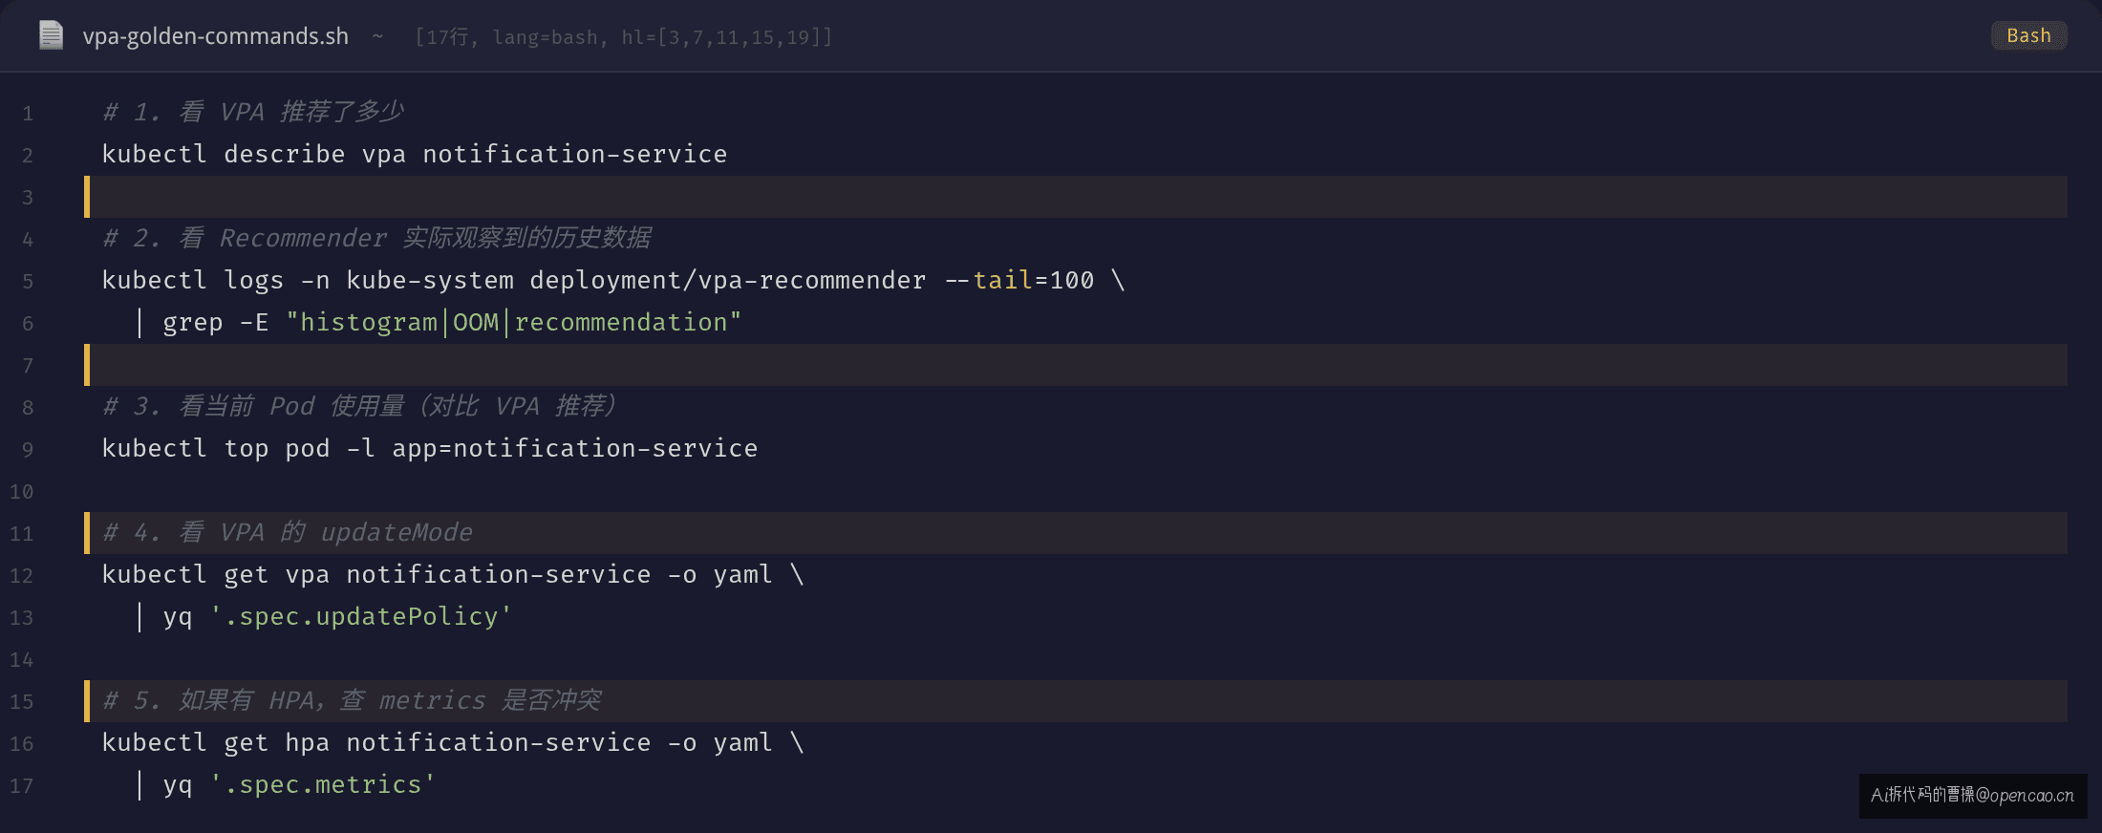Click 'kubectl get hpa notification-service -o yaml' line
This screenshot has height=833, width=2102.
tap(438, 742)
